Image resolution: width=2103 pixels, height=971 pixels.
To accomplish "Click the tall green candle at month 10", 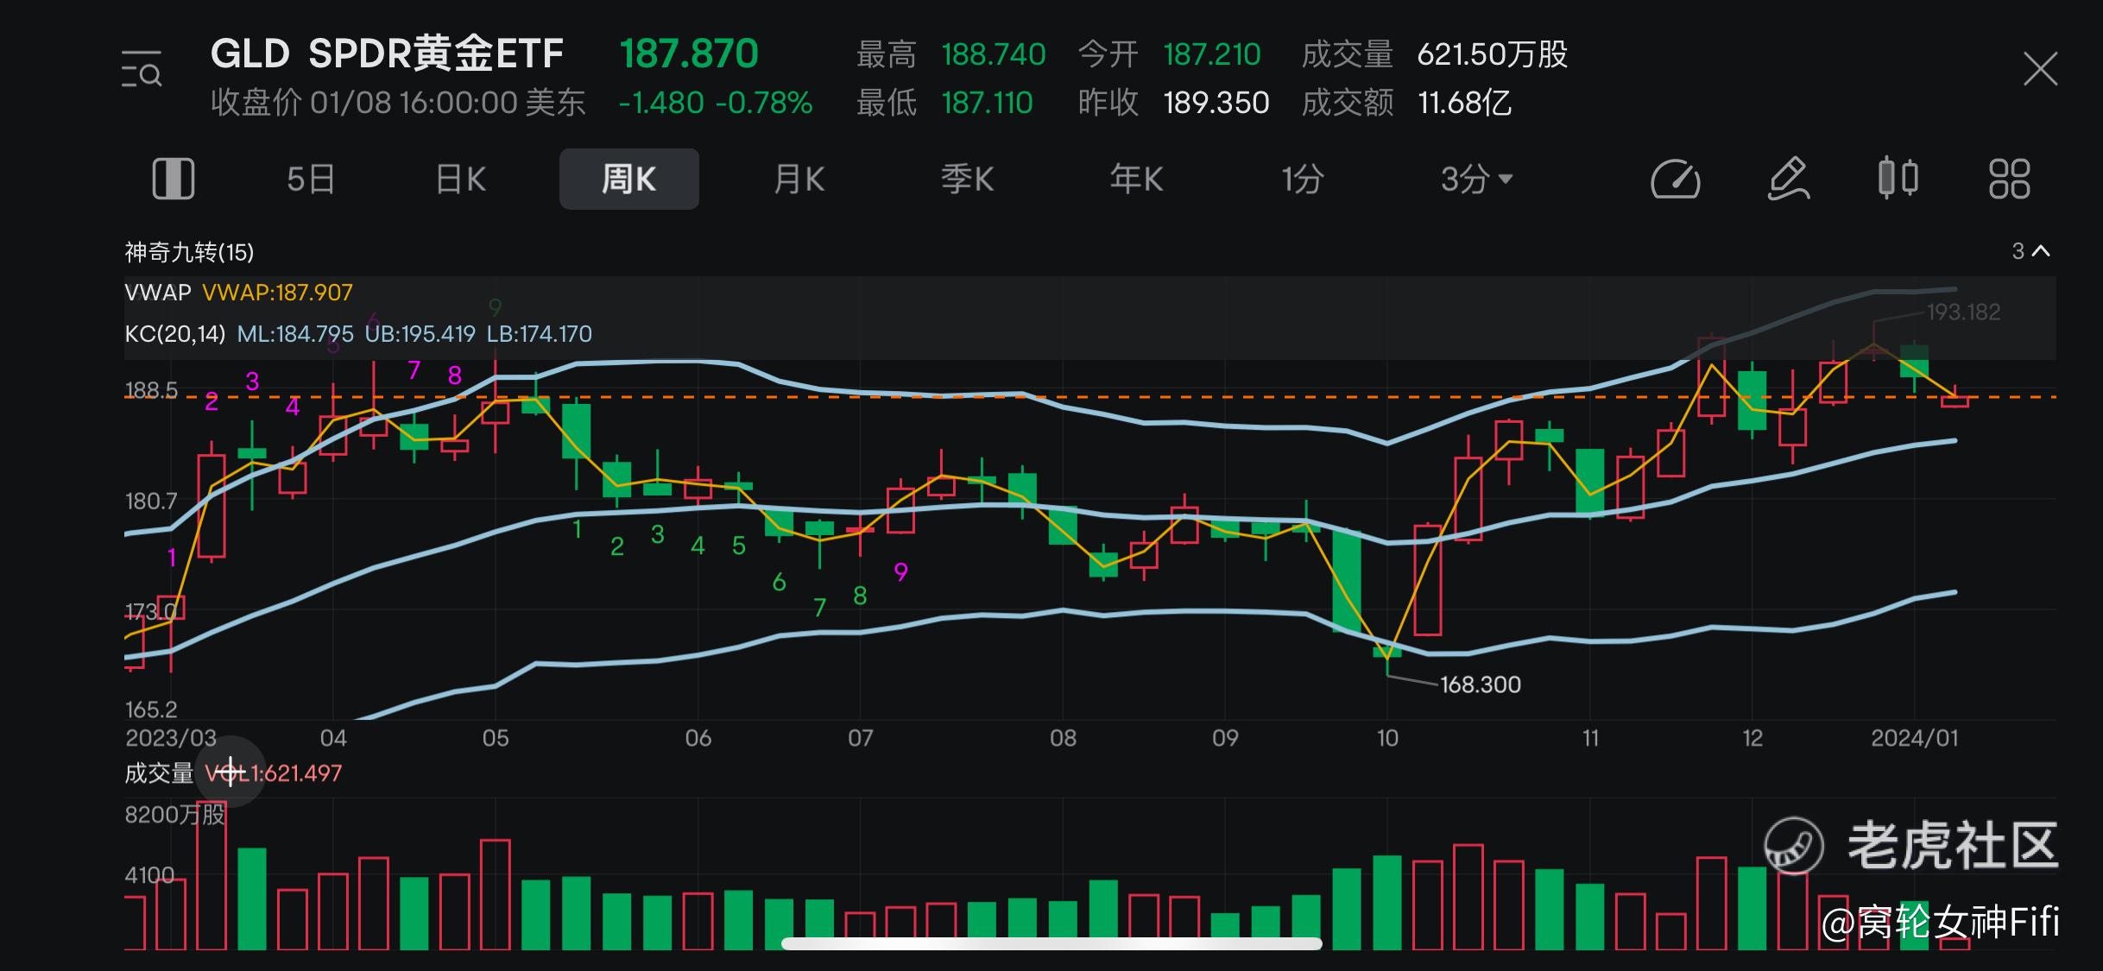I will pyautogui.click(x=1347, y=580).
